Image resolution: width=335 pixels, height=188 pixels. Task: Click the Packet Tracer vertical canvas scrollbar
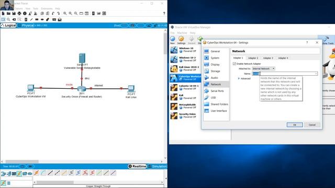click(x=165, y=44)
